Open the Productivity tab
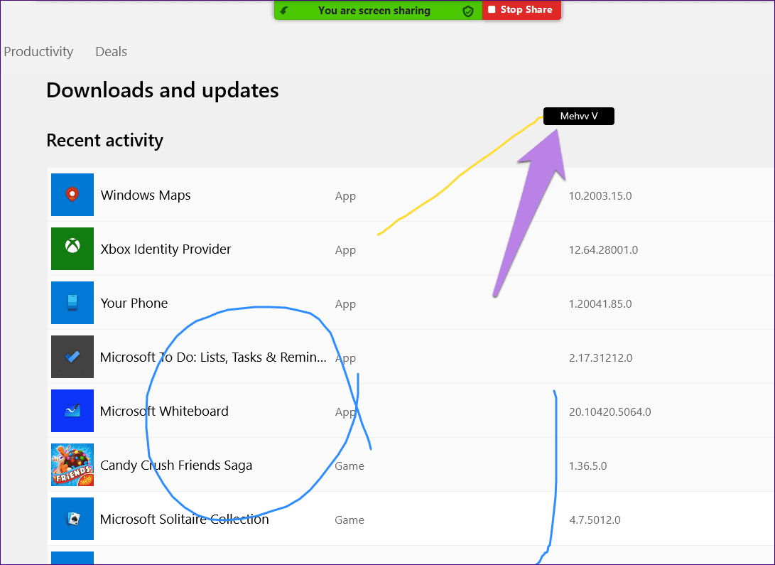Image resolution: width=775 pixels, height=565 pixels. click(38, 51)
